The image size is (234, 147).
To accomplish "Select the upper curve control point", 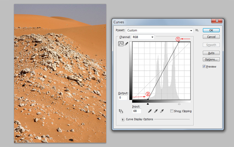I will point(179,42).
